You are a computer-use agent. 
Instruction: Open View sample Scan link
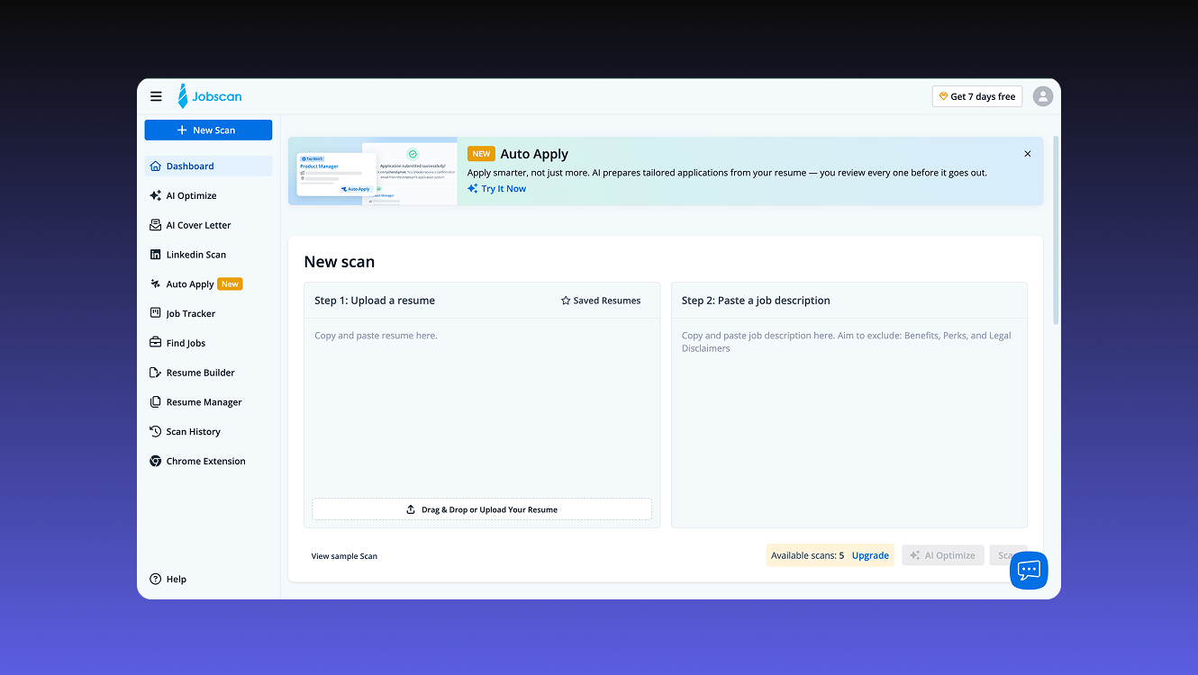[x=344, y=556]
